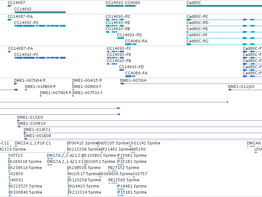262x197 pixels.
Task: Open EST DMG7A.2_1.A21.C1
Action: (x=65, y=162)
